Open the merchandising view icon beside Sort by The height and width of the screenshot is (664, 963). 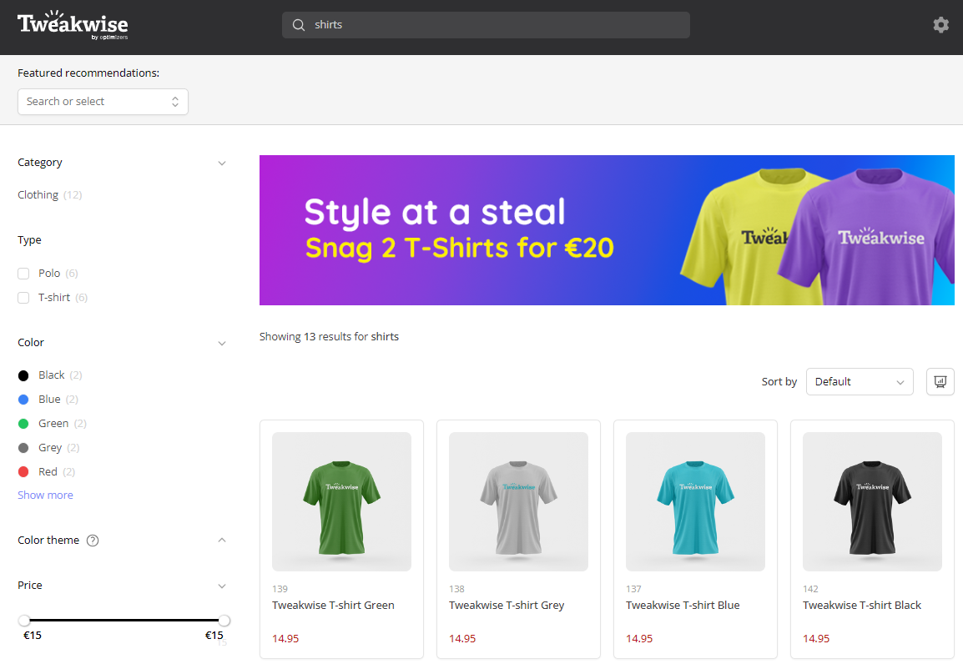pos(940,382)
